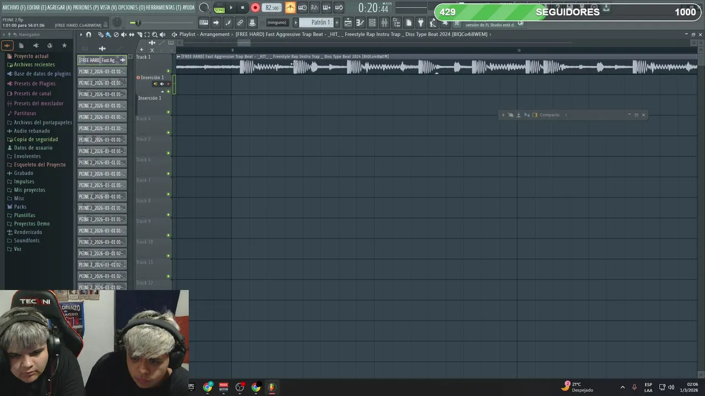Expand Proyecto actual in browser
Screen dimensions: 705x396
click(31, 56)
